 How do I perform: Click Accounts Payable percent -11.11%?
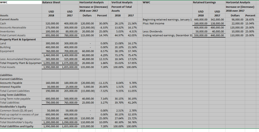103,83
